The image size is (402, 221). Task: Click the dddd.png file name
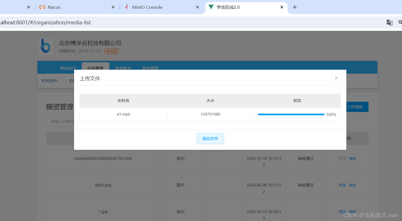(103, 185)
